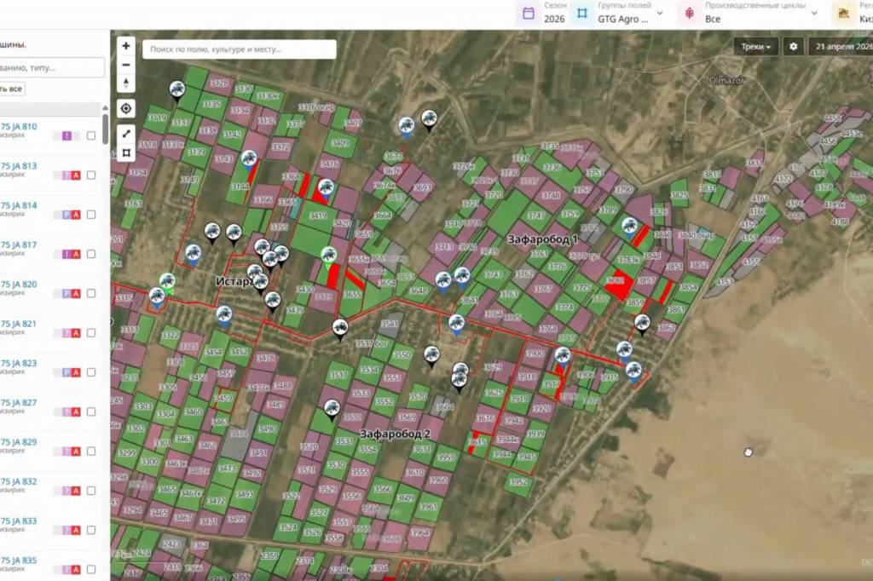Reset map orientation with the compass icon
873x581 pixels.
pos(126,83)
